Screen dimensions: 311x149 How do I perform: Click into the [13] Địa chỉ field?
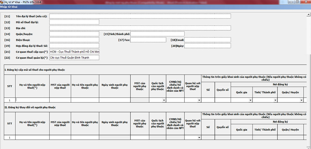(140, 28)
